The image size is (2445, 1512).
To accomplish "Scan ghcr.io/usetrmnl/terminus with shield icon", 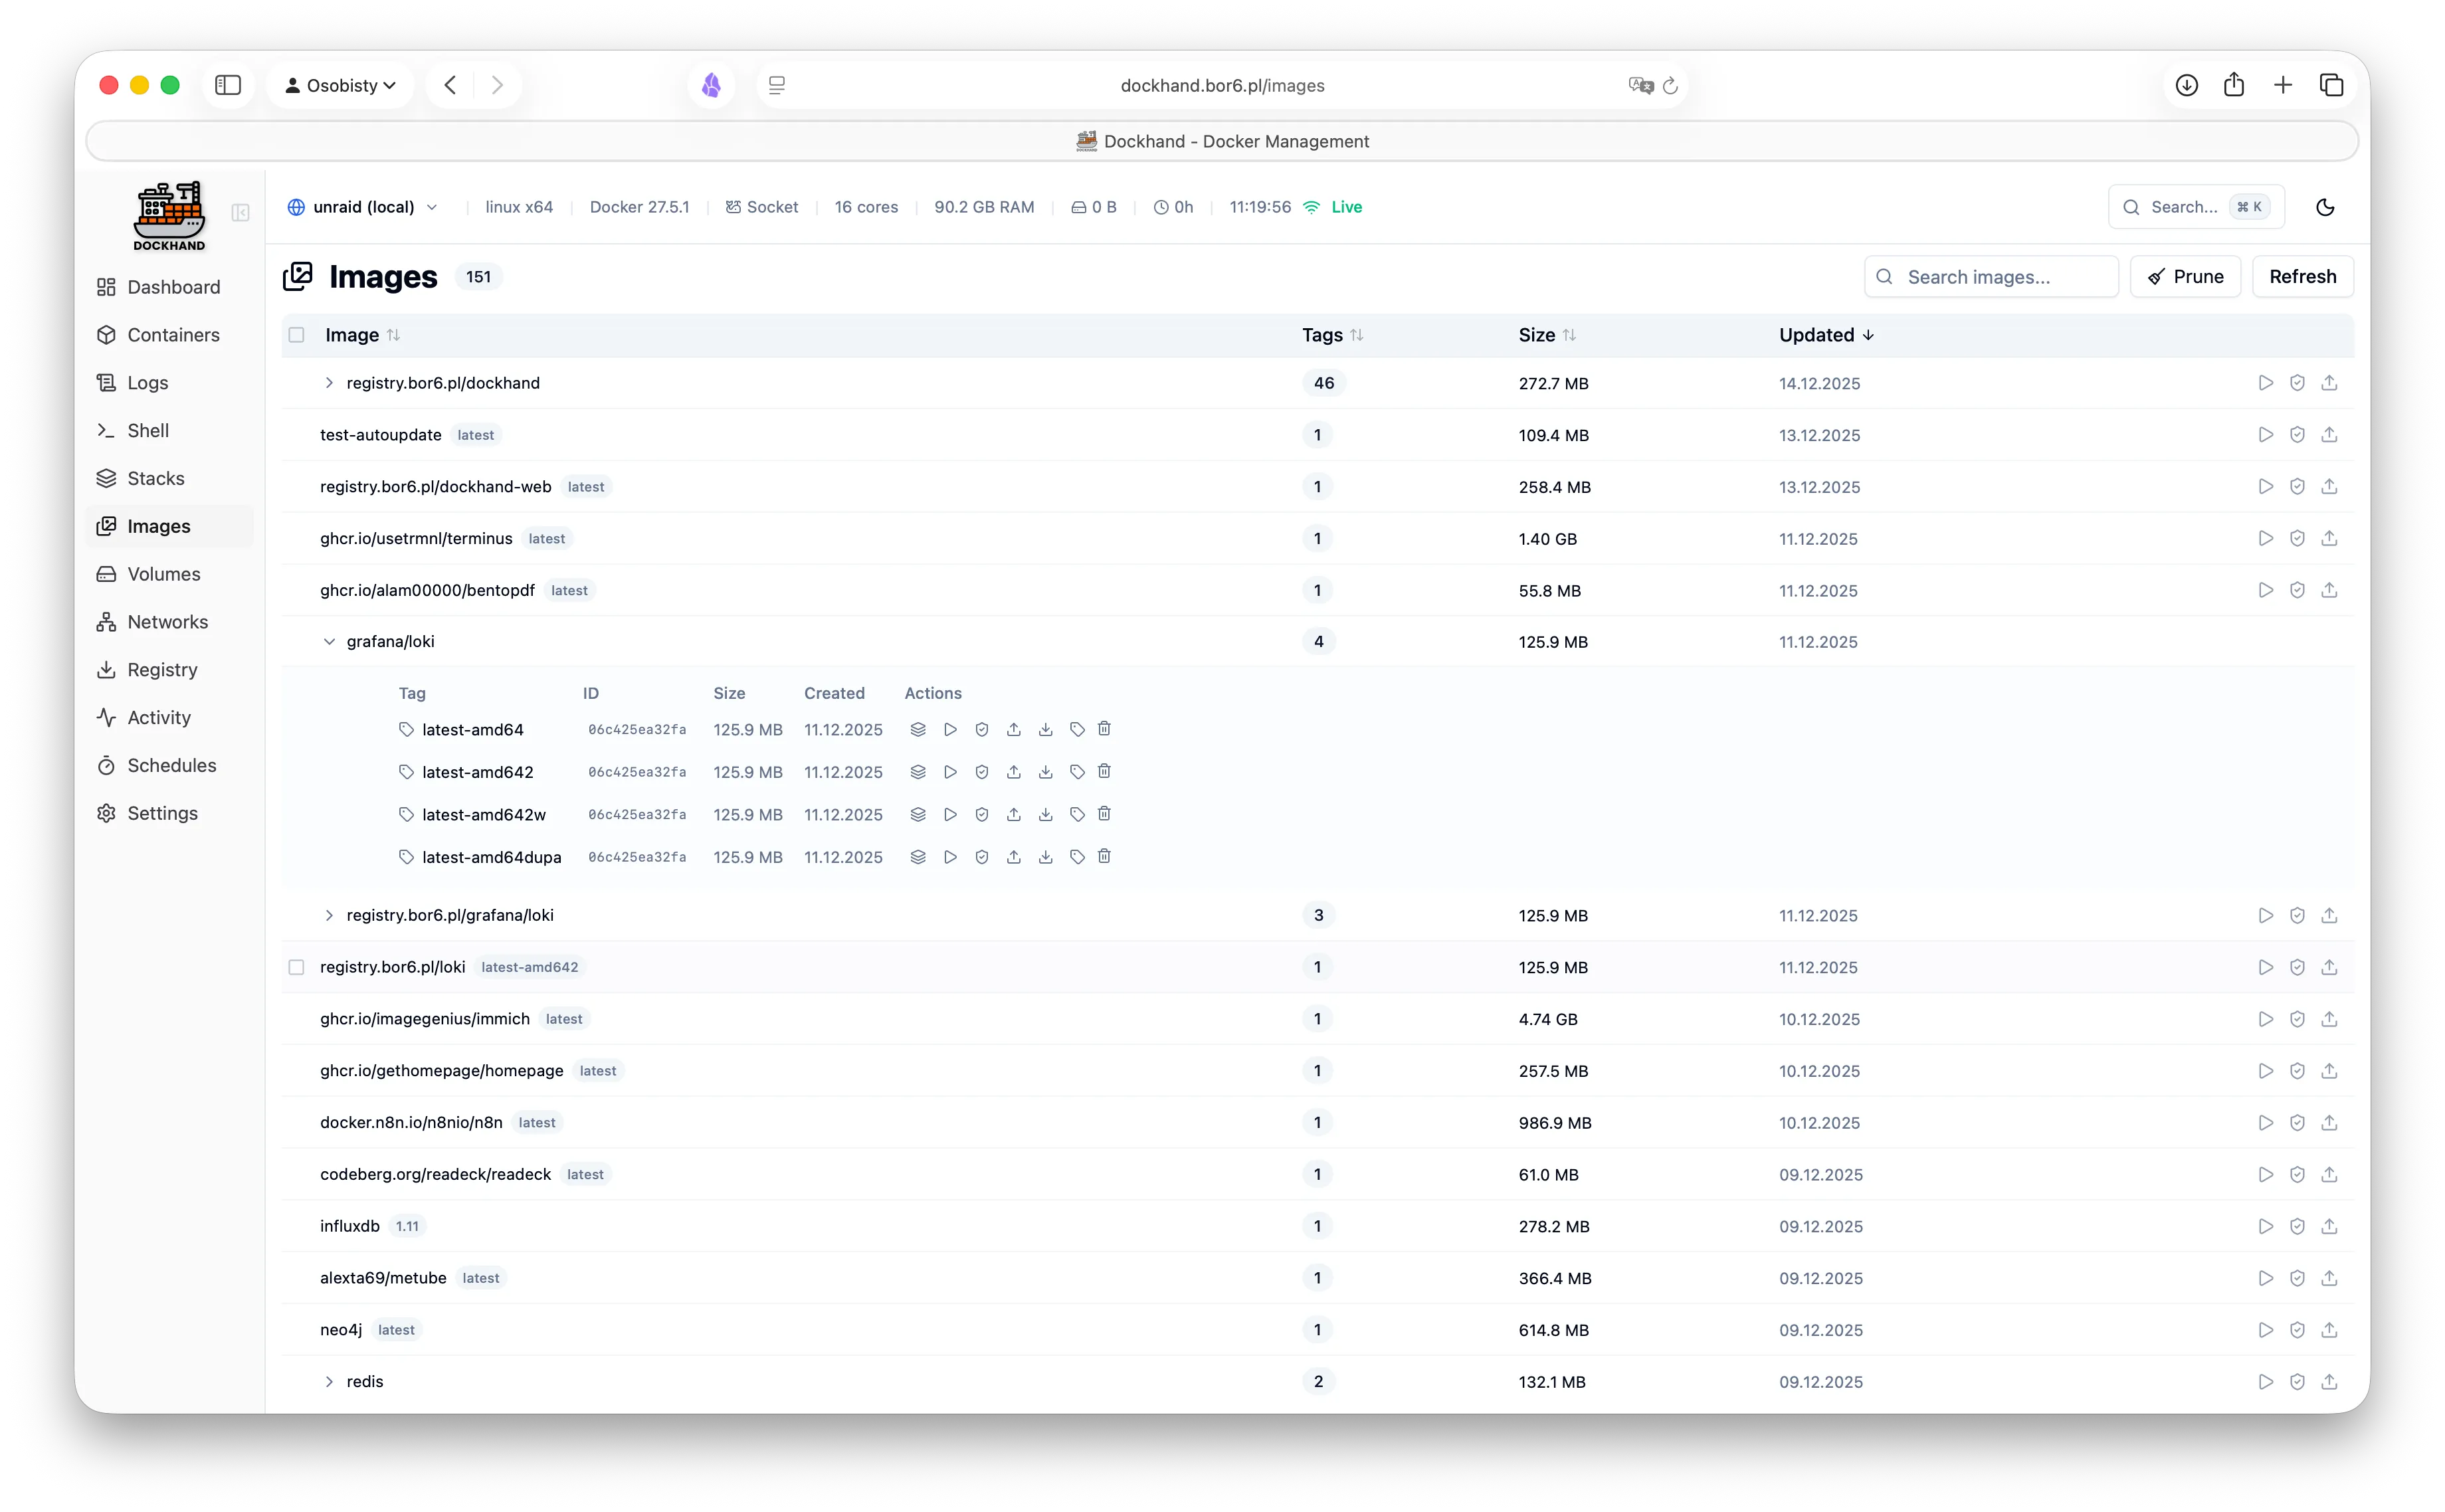I will 2297,539.
